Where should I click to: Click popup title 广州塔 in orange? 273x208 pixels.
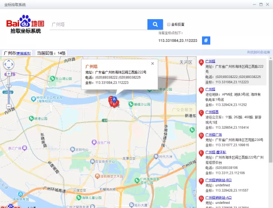[91, 67]
